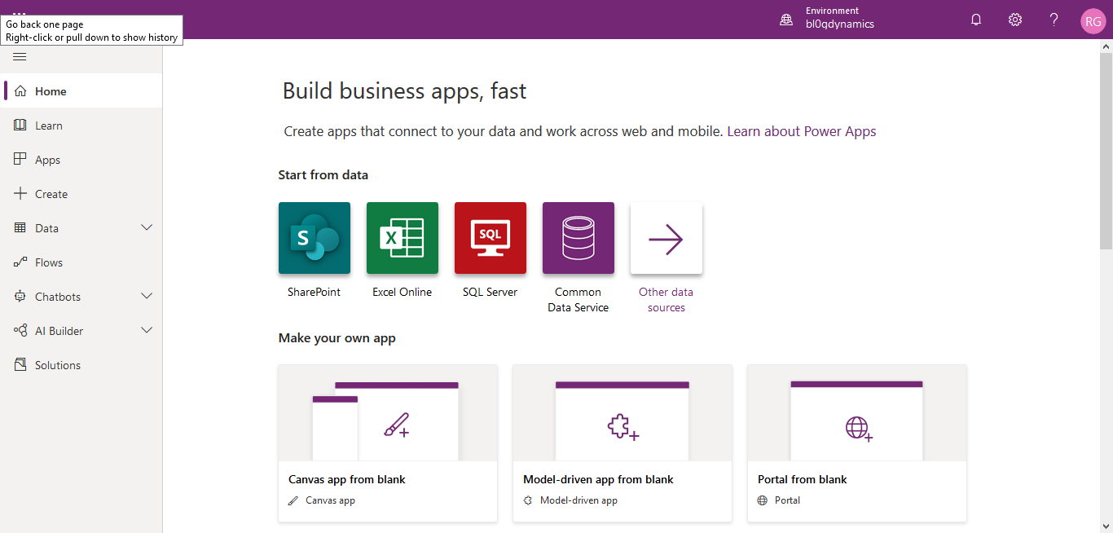
Task: Click the Other data sources arrow tile
Action: coord(666,238)
